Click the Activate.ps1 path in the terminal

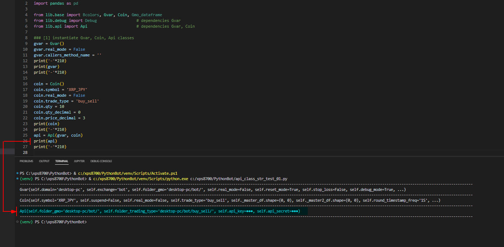pos(128,173)
